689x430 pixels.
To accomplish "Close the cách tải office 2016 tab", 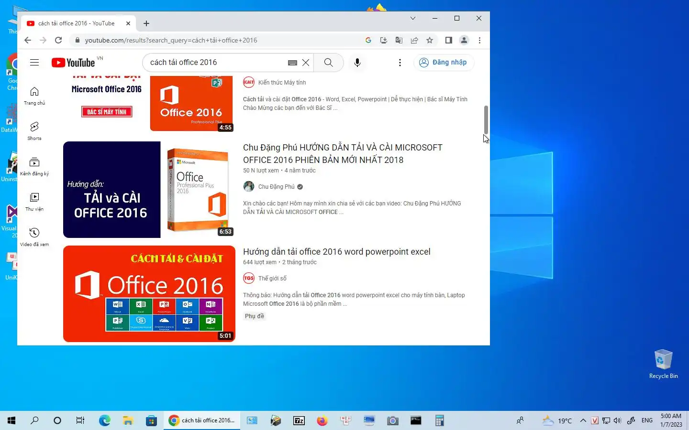I will click(x=128, y=23).
